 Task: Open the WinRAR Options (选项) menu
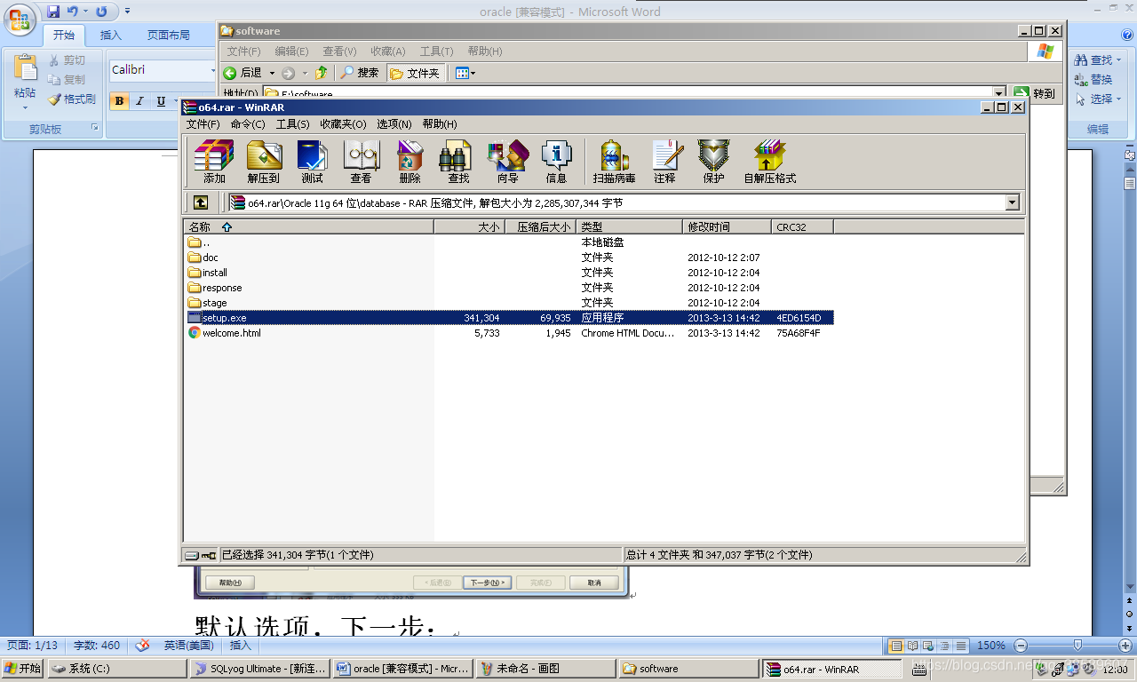click(x=394, y=124)
